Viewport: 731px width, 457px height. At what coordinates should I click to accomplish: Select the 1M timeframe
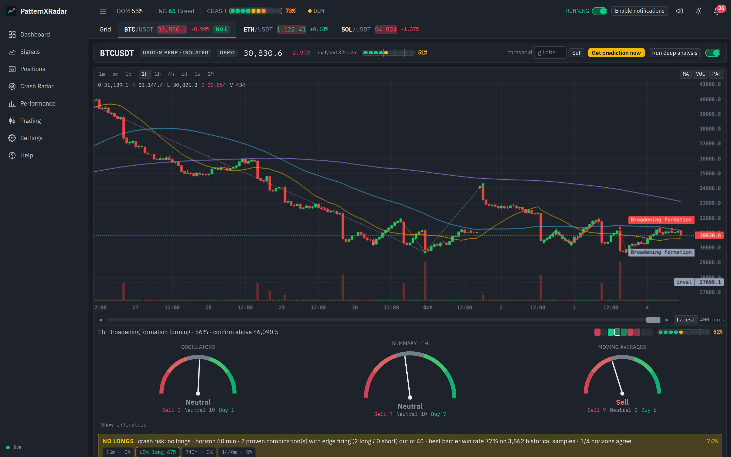tap(210, 74)
